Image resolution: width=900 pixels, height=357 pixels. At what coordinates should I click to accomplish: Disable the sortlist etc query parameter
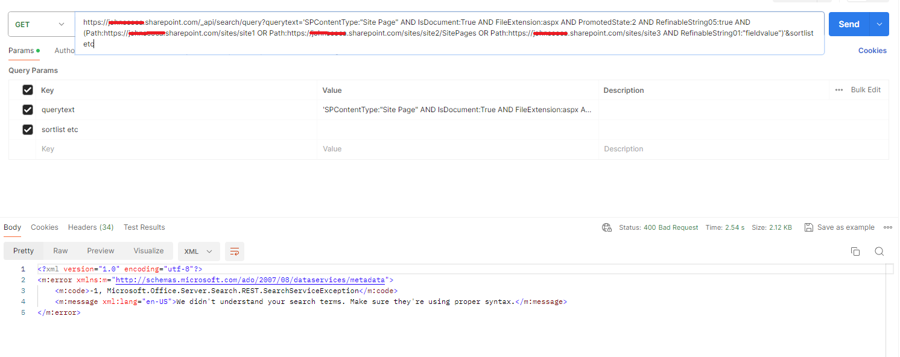[x=27, y=129]
